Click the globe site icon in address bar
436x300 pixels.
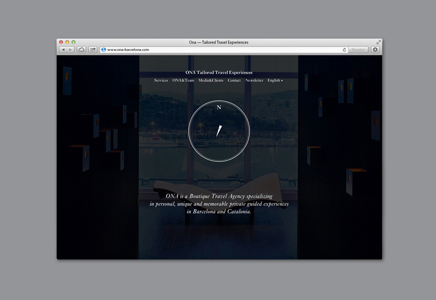click(x=104, y=50)
